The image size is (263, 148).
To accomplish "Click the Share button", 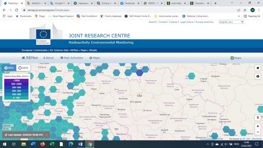I will click(x=236, y=58).
